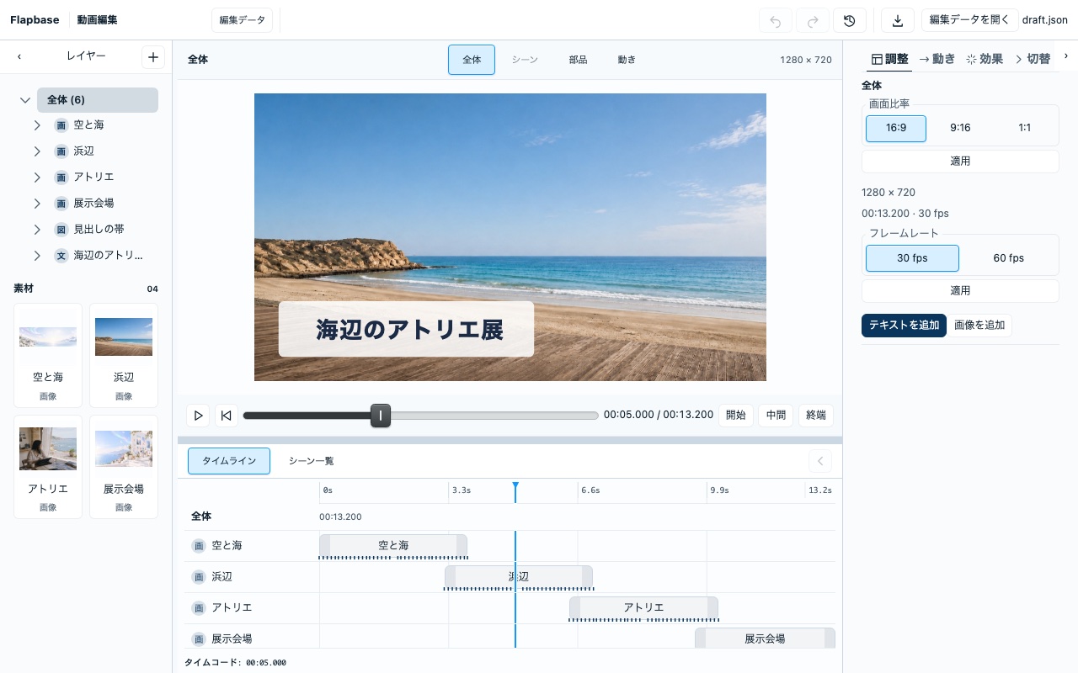Expand the アトリエ layer in tree

tap(37, 178)
